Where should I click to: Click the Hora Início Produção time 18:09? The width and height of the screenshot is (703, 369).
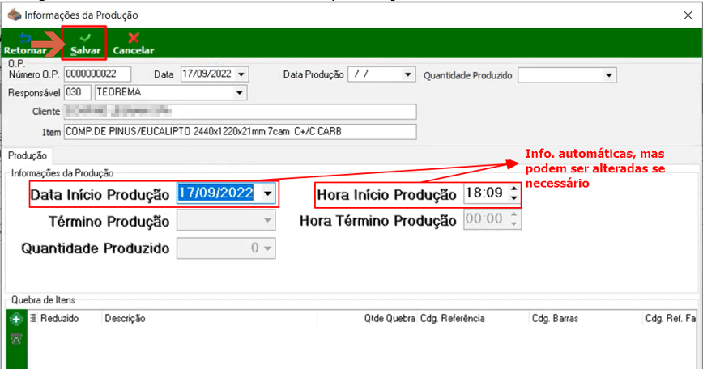pyautogui.click(x=485, y=193)
